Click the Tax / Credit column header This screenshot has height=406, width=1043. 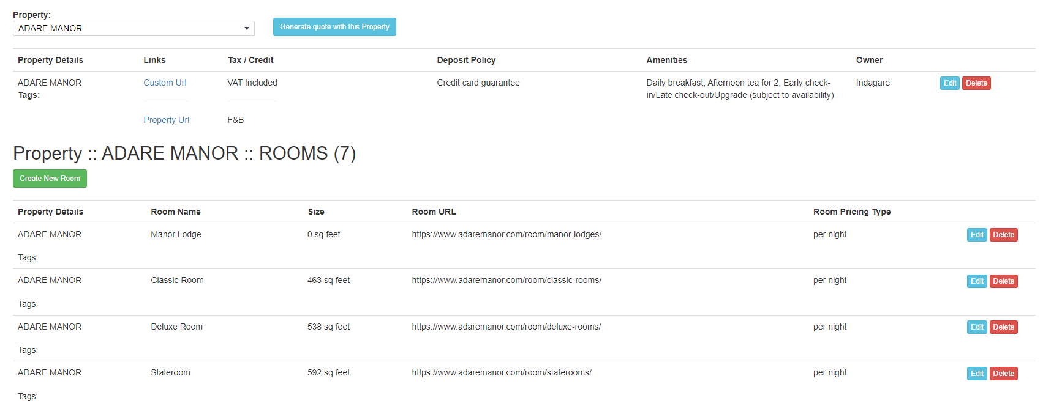pyautogui.click(x=250, y=60)
